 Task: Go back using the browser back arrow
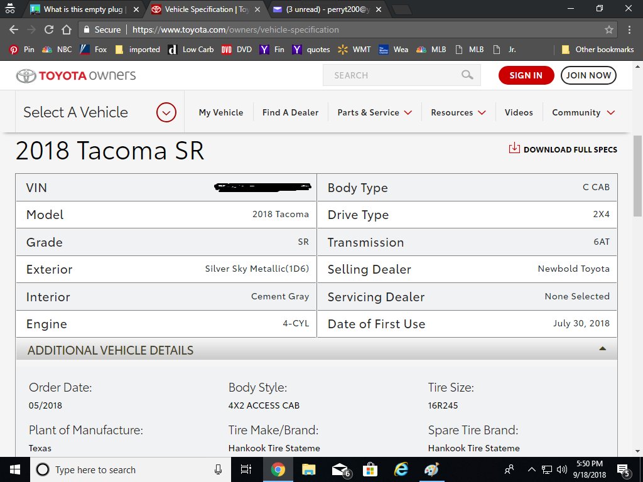14,29
